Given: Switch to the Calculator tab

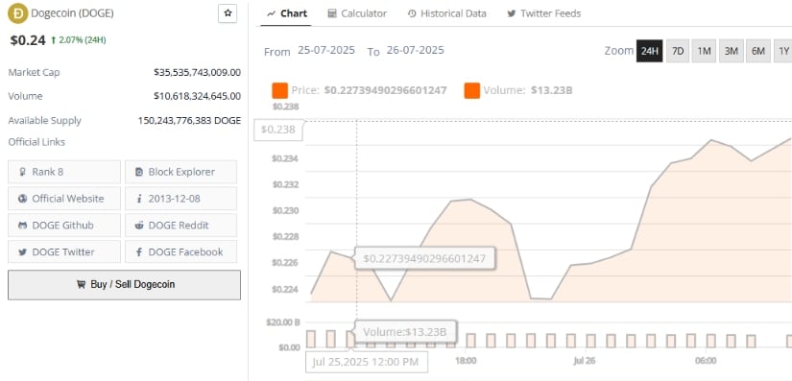Looking at the screenshot, I should [357, 13].
